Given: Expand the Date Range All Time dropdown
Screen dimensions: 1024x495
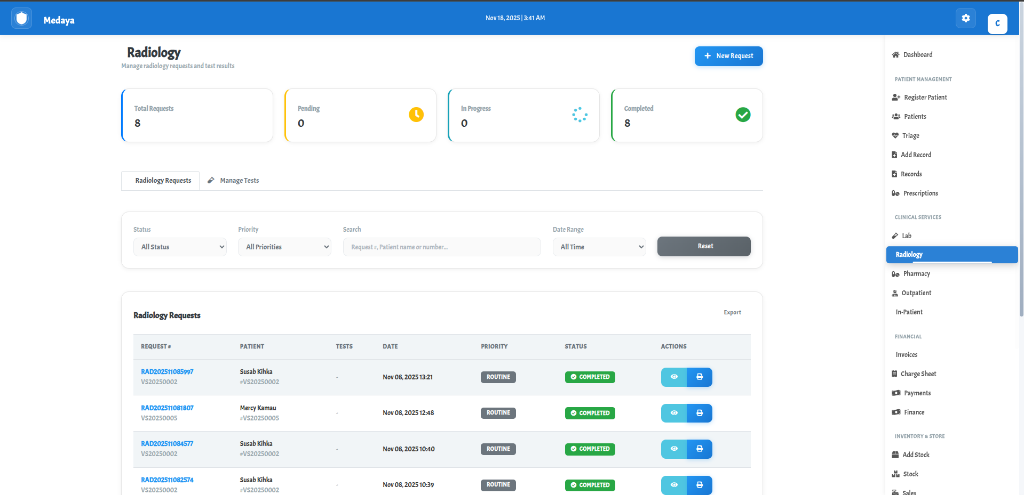Looking at the screenshot, I should point(599,247).
